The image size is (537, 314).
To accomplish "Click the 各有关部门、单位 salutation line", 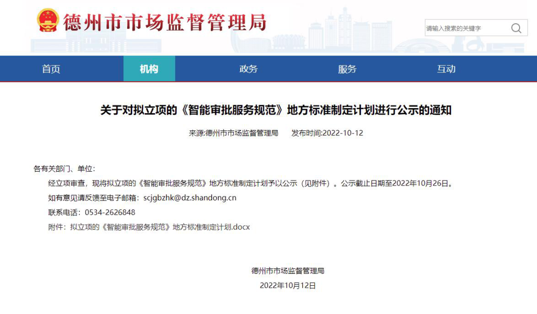I will (x=64, y=169).
